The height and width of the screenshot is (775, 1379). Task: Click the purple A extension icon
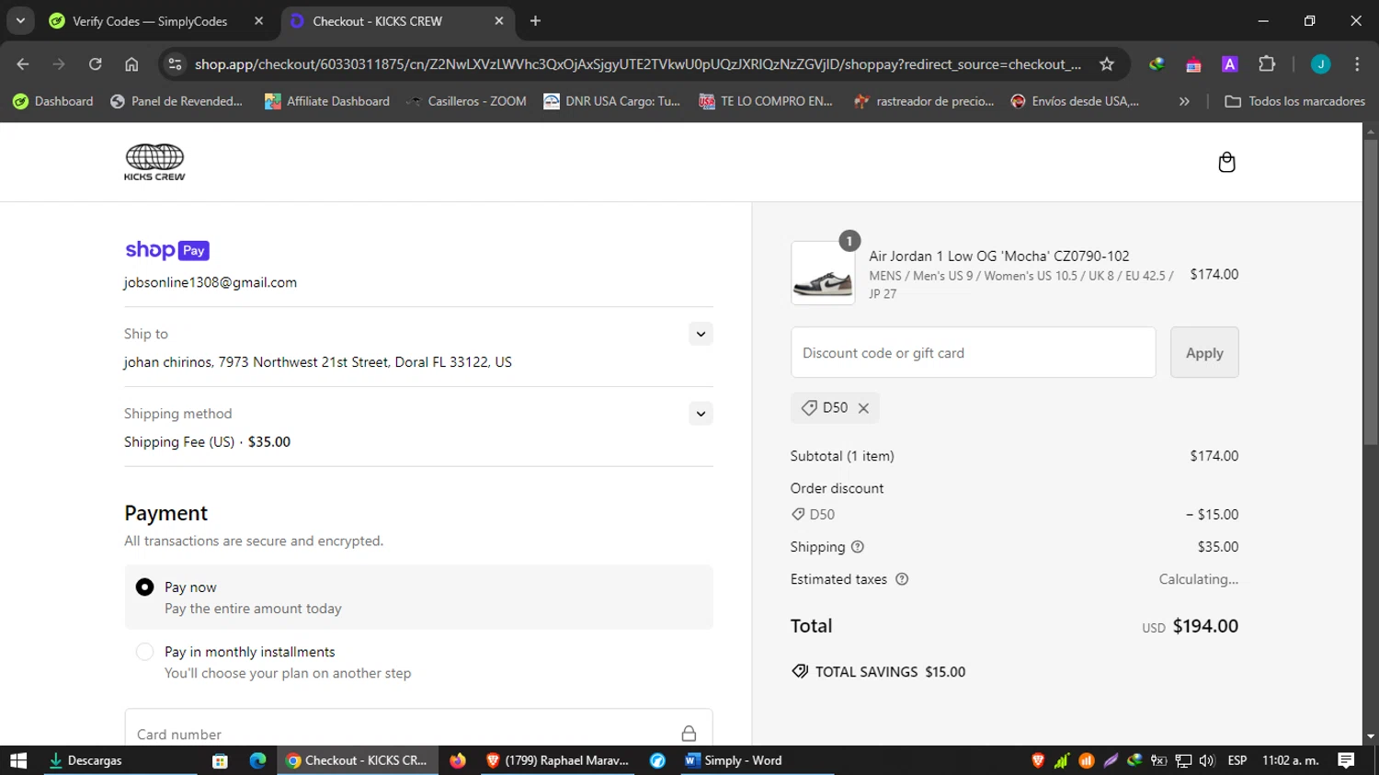1230,64
